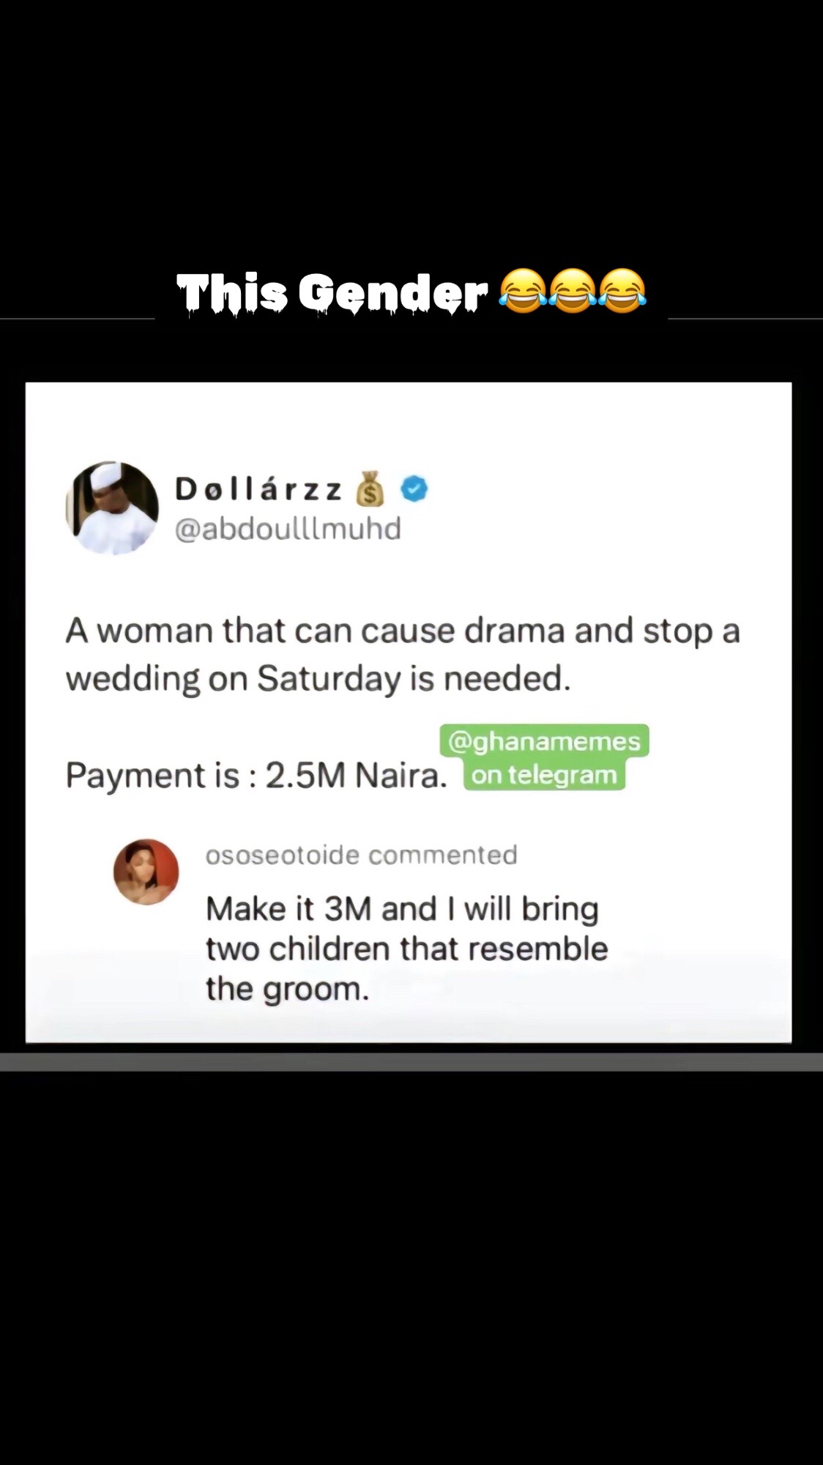Open the Dollárzz profile picture

pos(112,508)
